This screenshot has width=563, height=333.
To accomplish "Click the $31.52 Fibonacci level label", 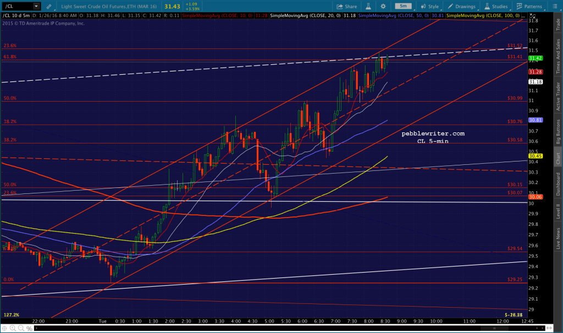I will (x=515, y=46).
